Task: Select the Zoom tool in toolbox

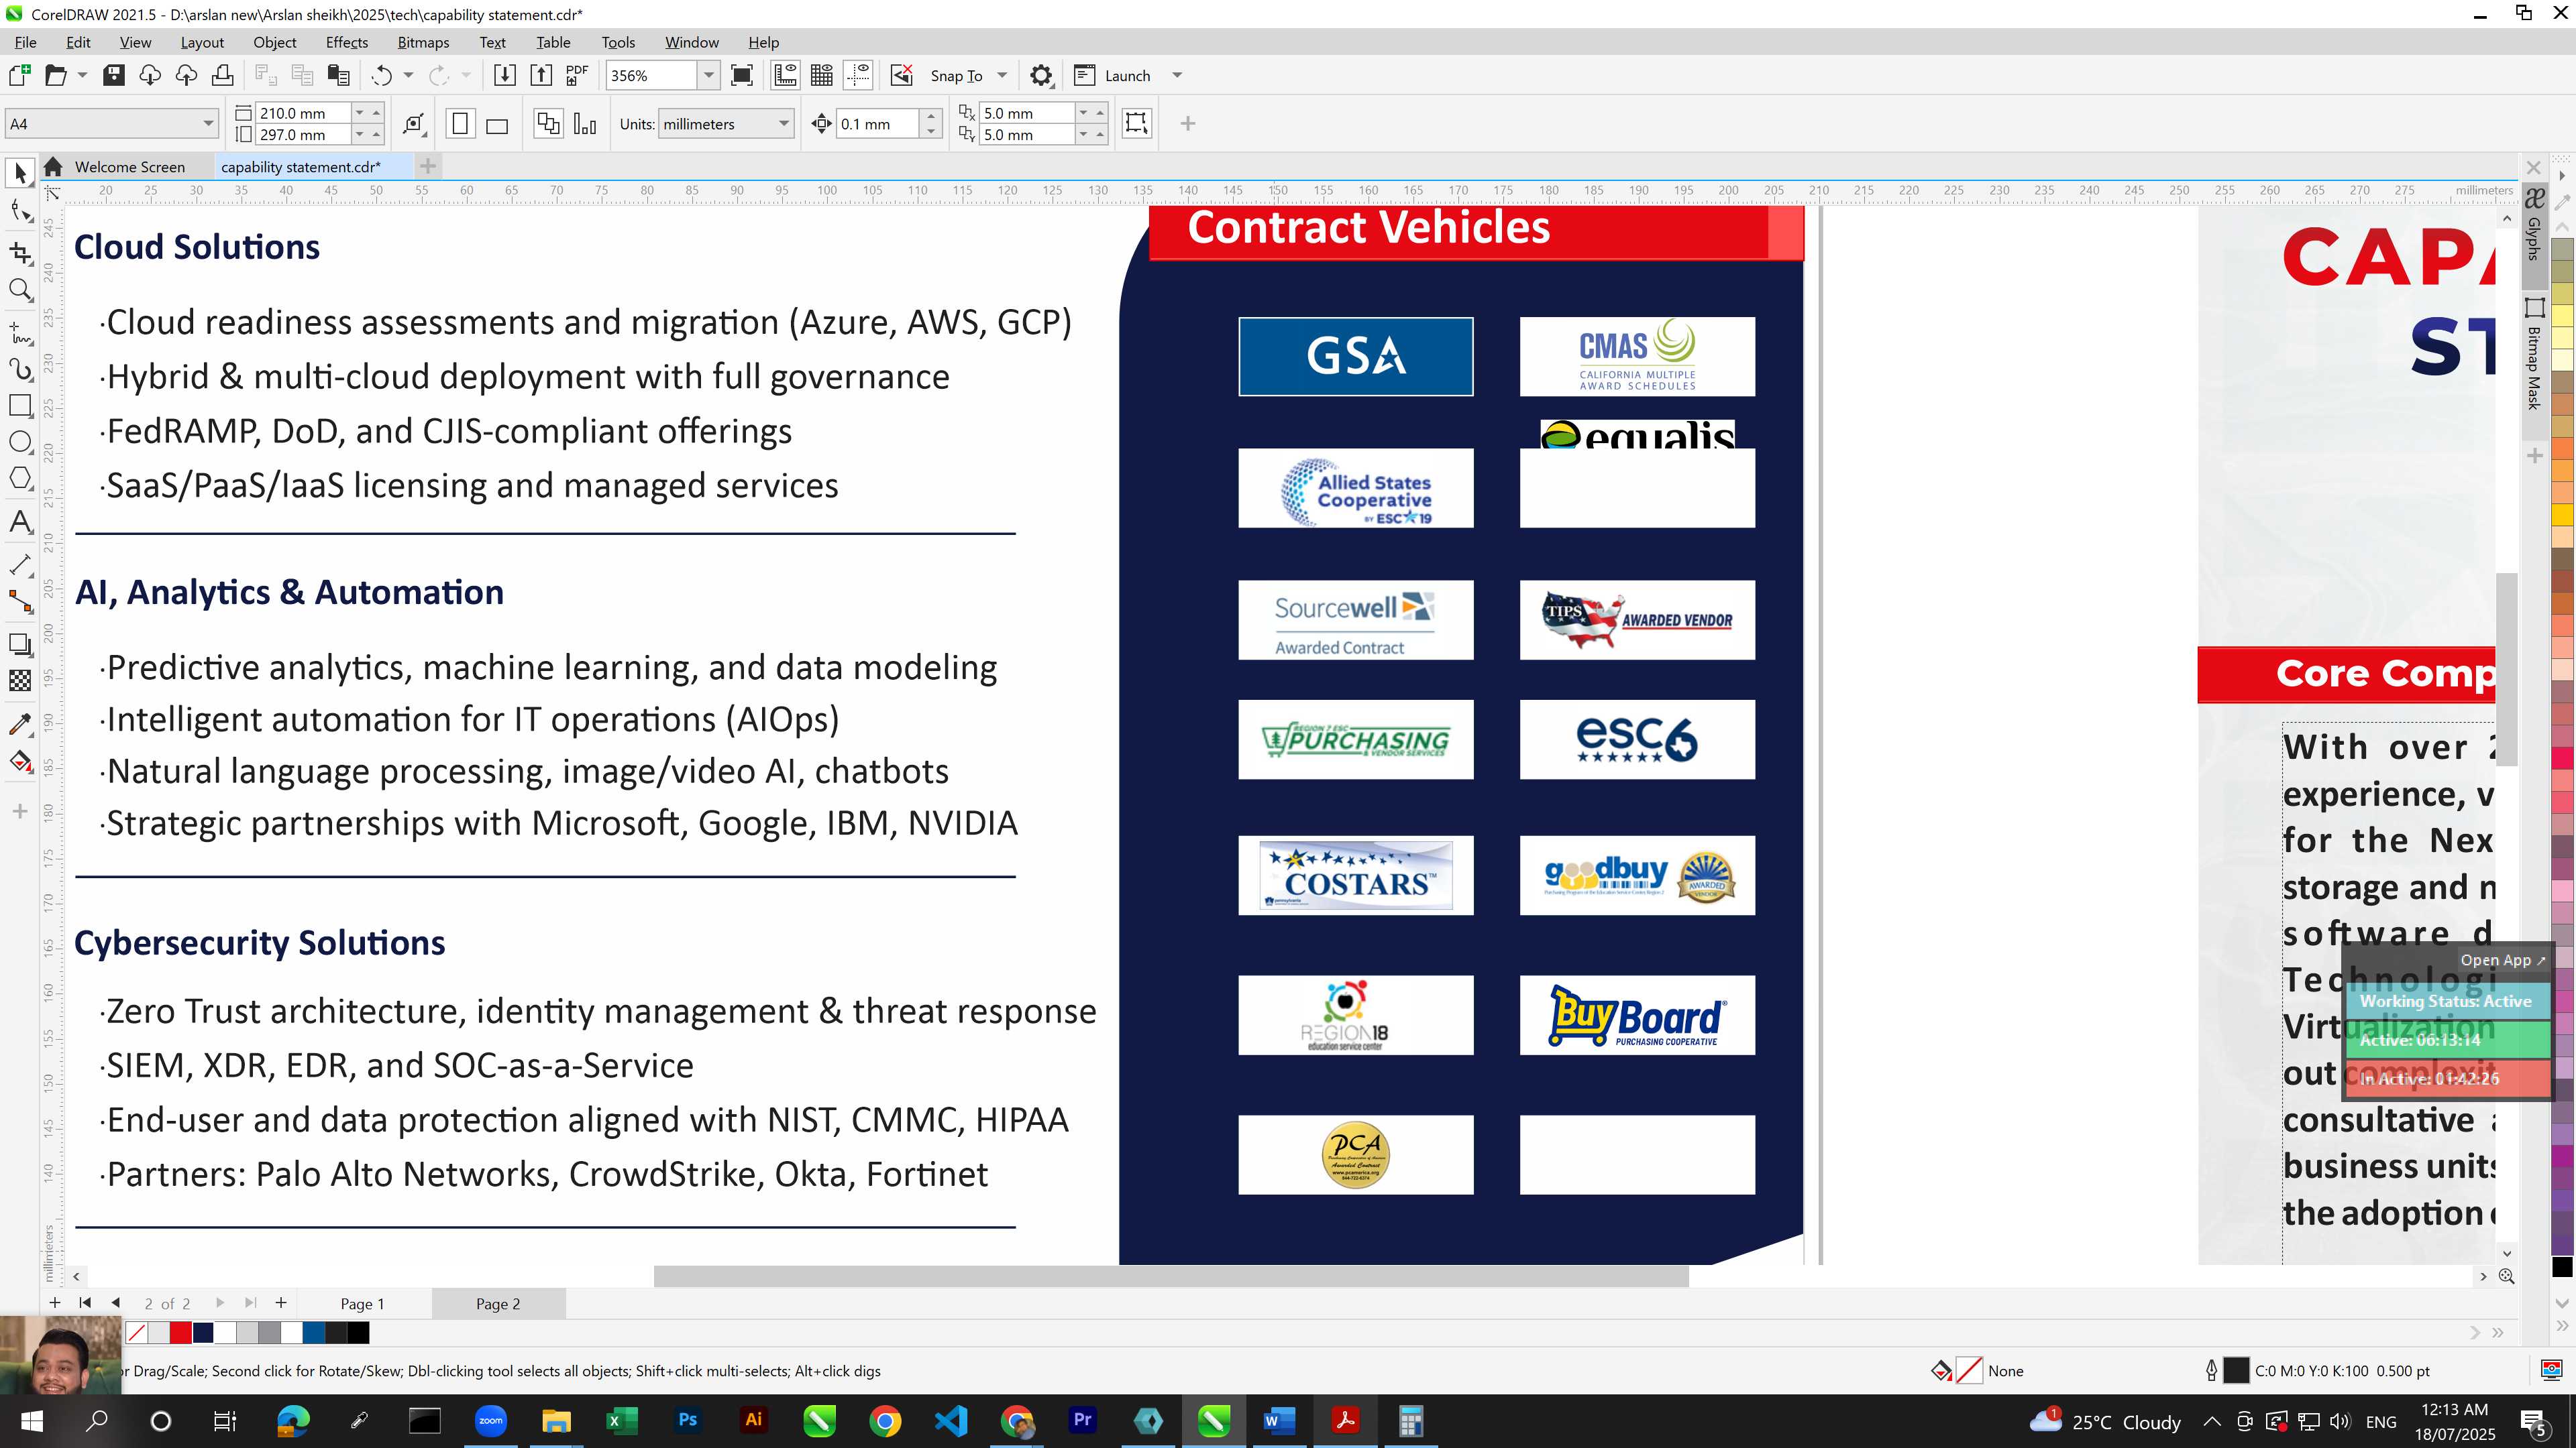Action: point(20,291)
